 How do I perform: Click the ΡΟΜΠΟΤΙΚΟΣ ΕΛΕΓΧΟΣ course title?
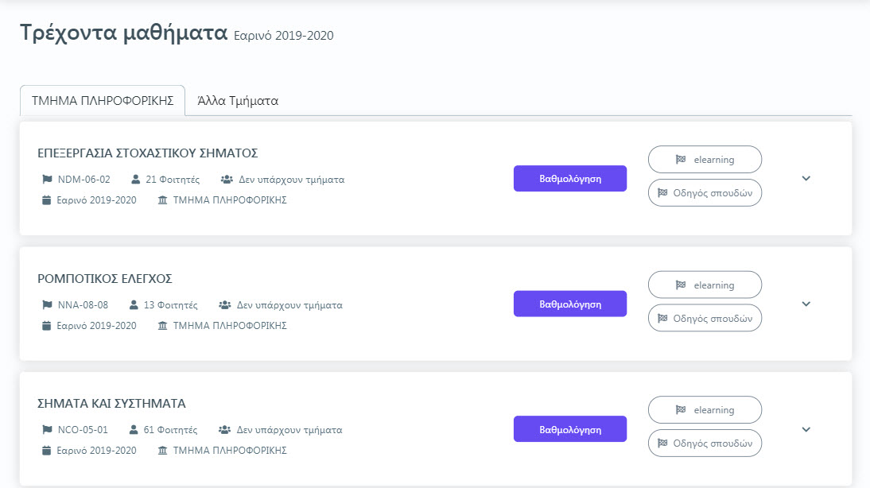coord(105,278)
